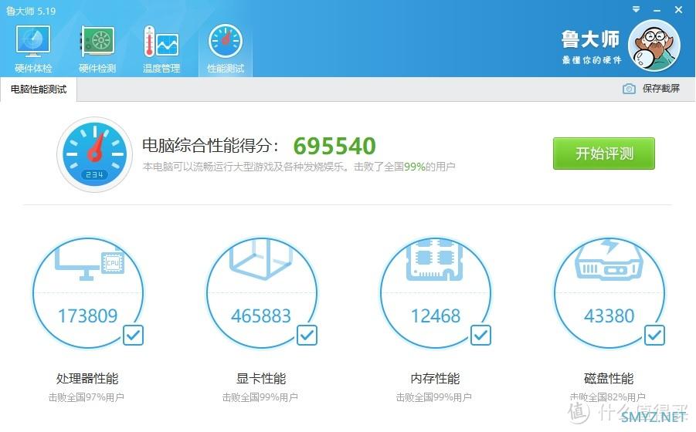The height and width of the screenshot is (432, 696).
Task: Click the memory performance circle 12468
Action: point(436,293)
